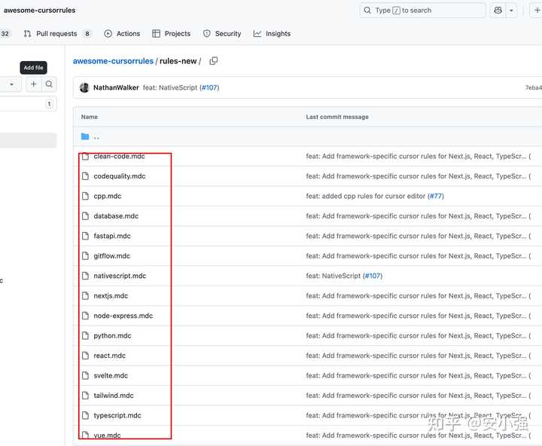The height and width of the screenshot is (446, 542).
Task: Click the Add file plus button
Action: tap(33, 85)
